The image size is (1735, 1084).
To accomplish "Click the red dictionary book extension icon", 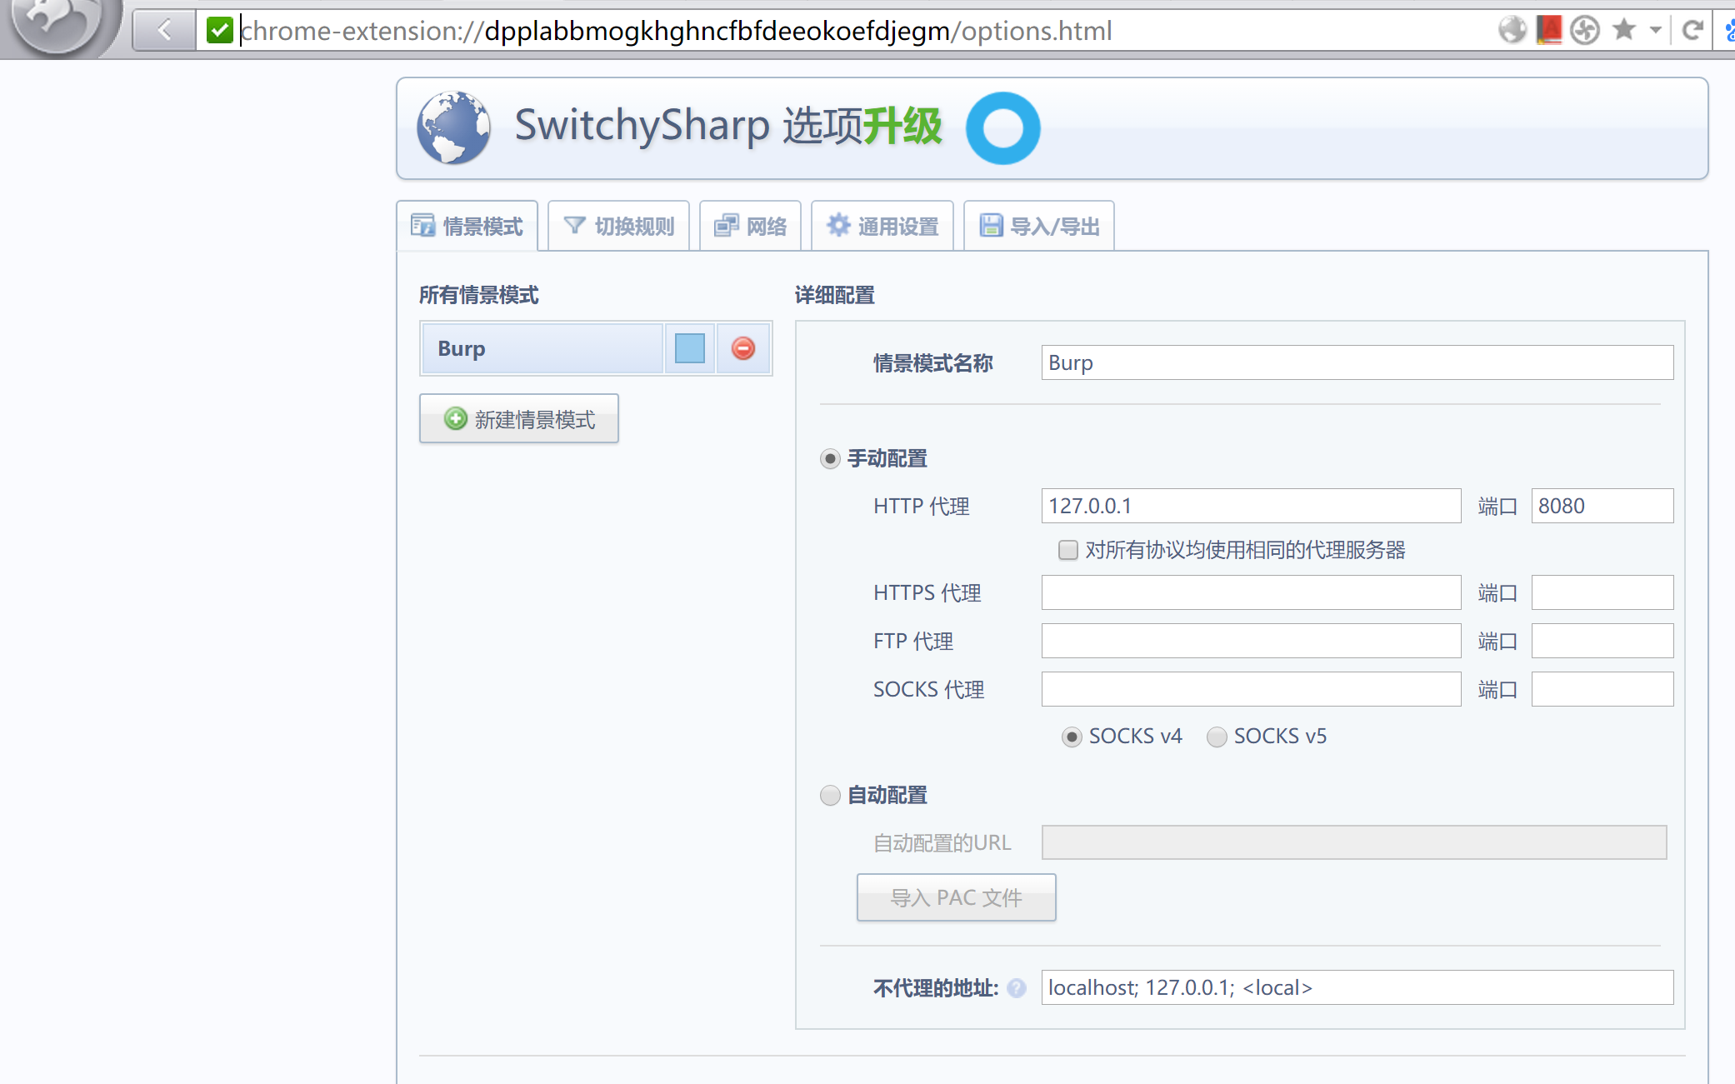I will point(1548,30).
